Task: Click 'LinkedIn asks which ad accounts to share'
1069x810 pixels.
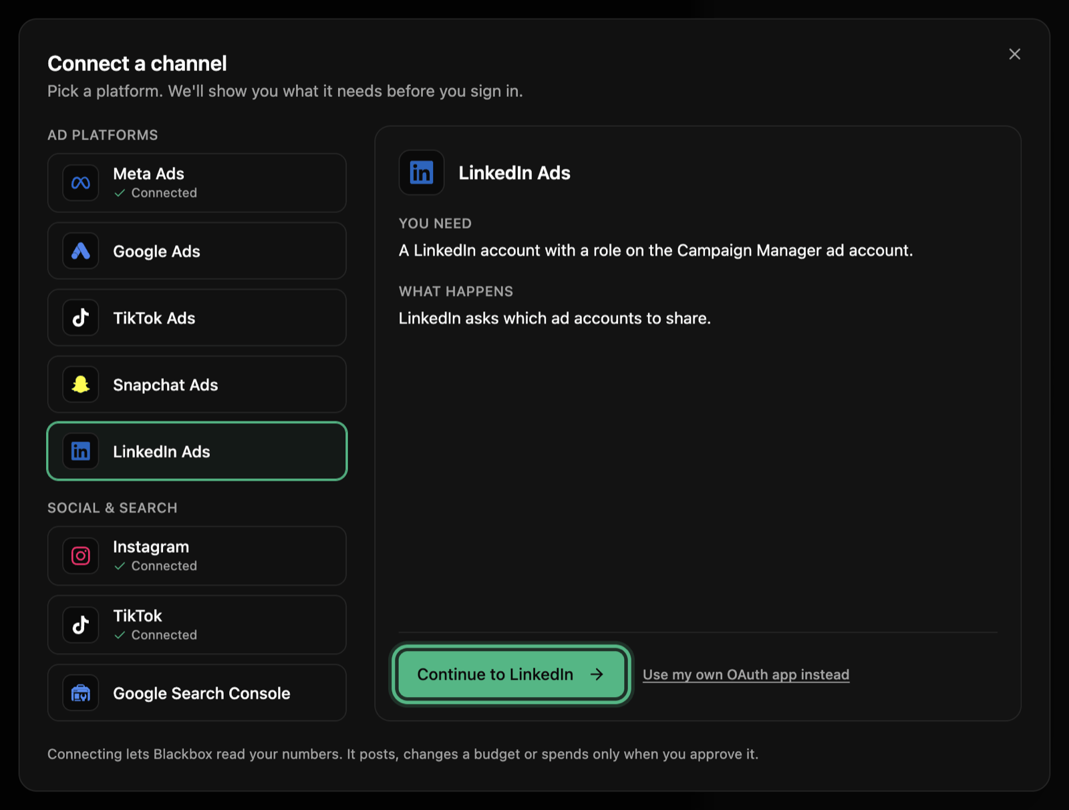Action: pos(555,319)
